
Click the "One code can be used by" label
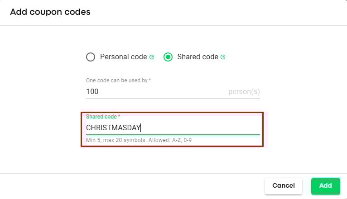coord(118,81)
